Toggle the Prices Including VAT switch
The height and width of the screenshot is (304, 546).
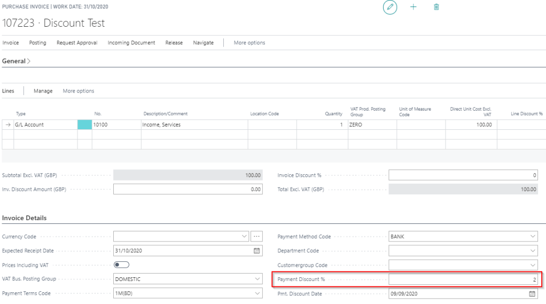coord(122,264)
